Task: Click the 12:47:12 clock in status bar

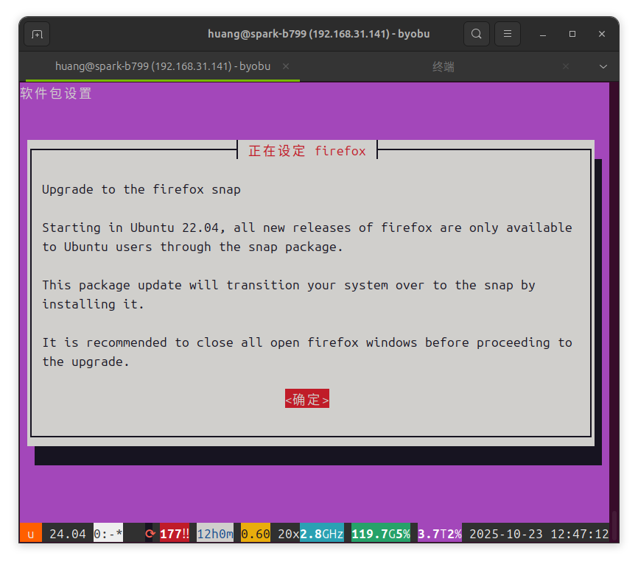Action: 580,534
